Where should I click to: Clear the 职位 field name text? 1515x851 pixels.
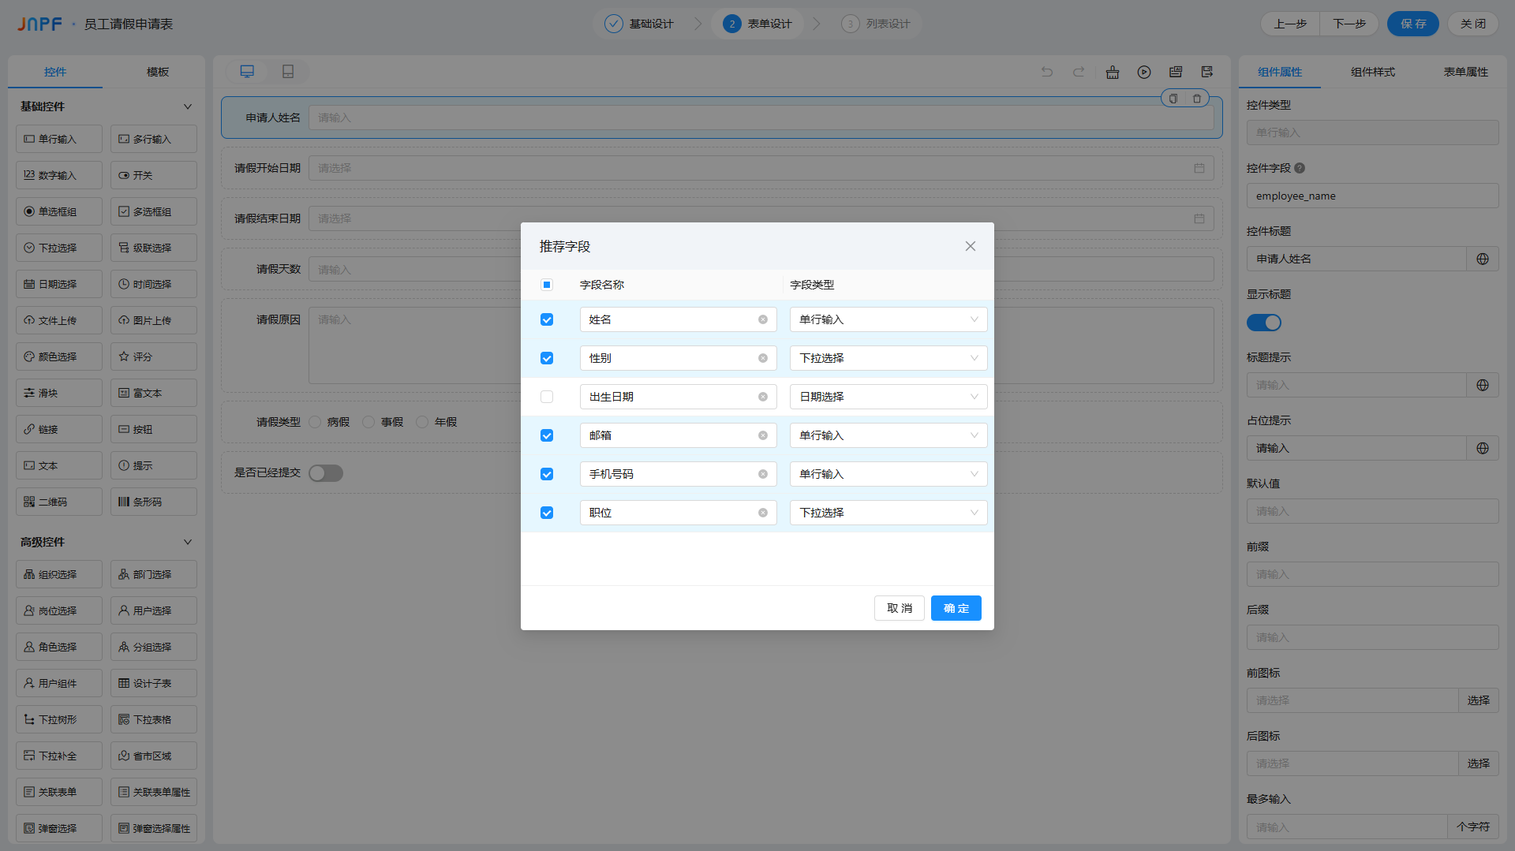coord(763,513)
